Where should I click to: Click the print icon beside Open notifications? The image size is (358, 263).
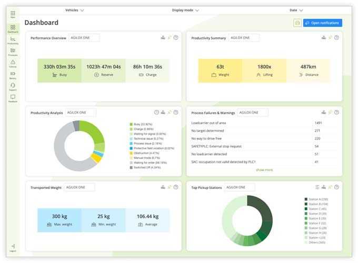coord(297,23)
